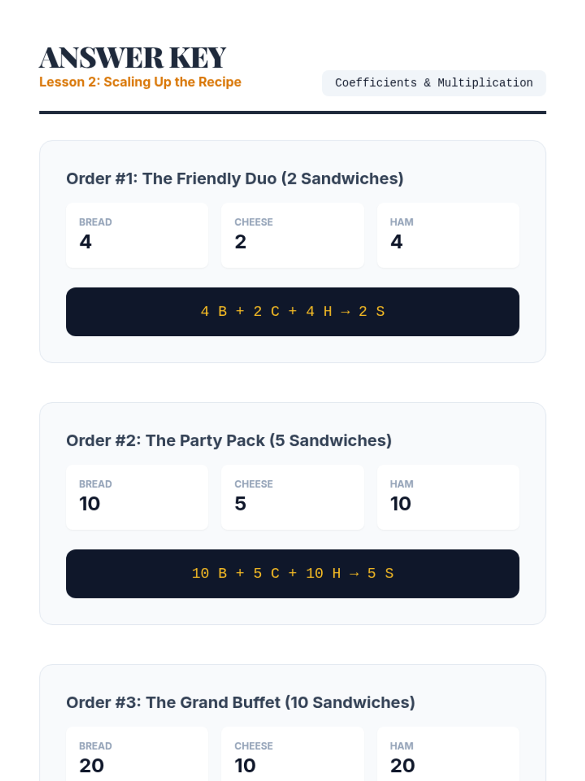585x781 pixels.
Task: Click the Order #2 Ham value 10
Action: point(401,504)
